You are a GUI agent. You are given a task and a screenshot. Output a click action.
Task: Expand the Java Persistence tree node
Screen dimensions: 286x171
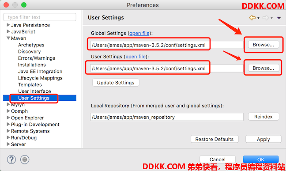(x=8, y=25)
